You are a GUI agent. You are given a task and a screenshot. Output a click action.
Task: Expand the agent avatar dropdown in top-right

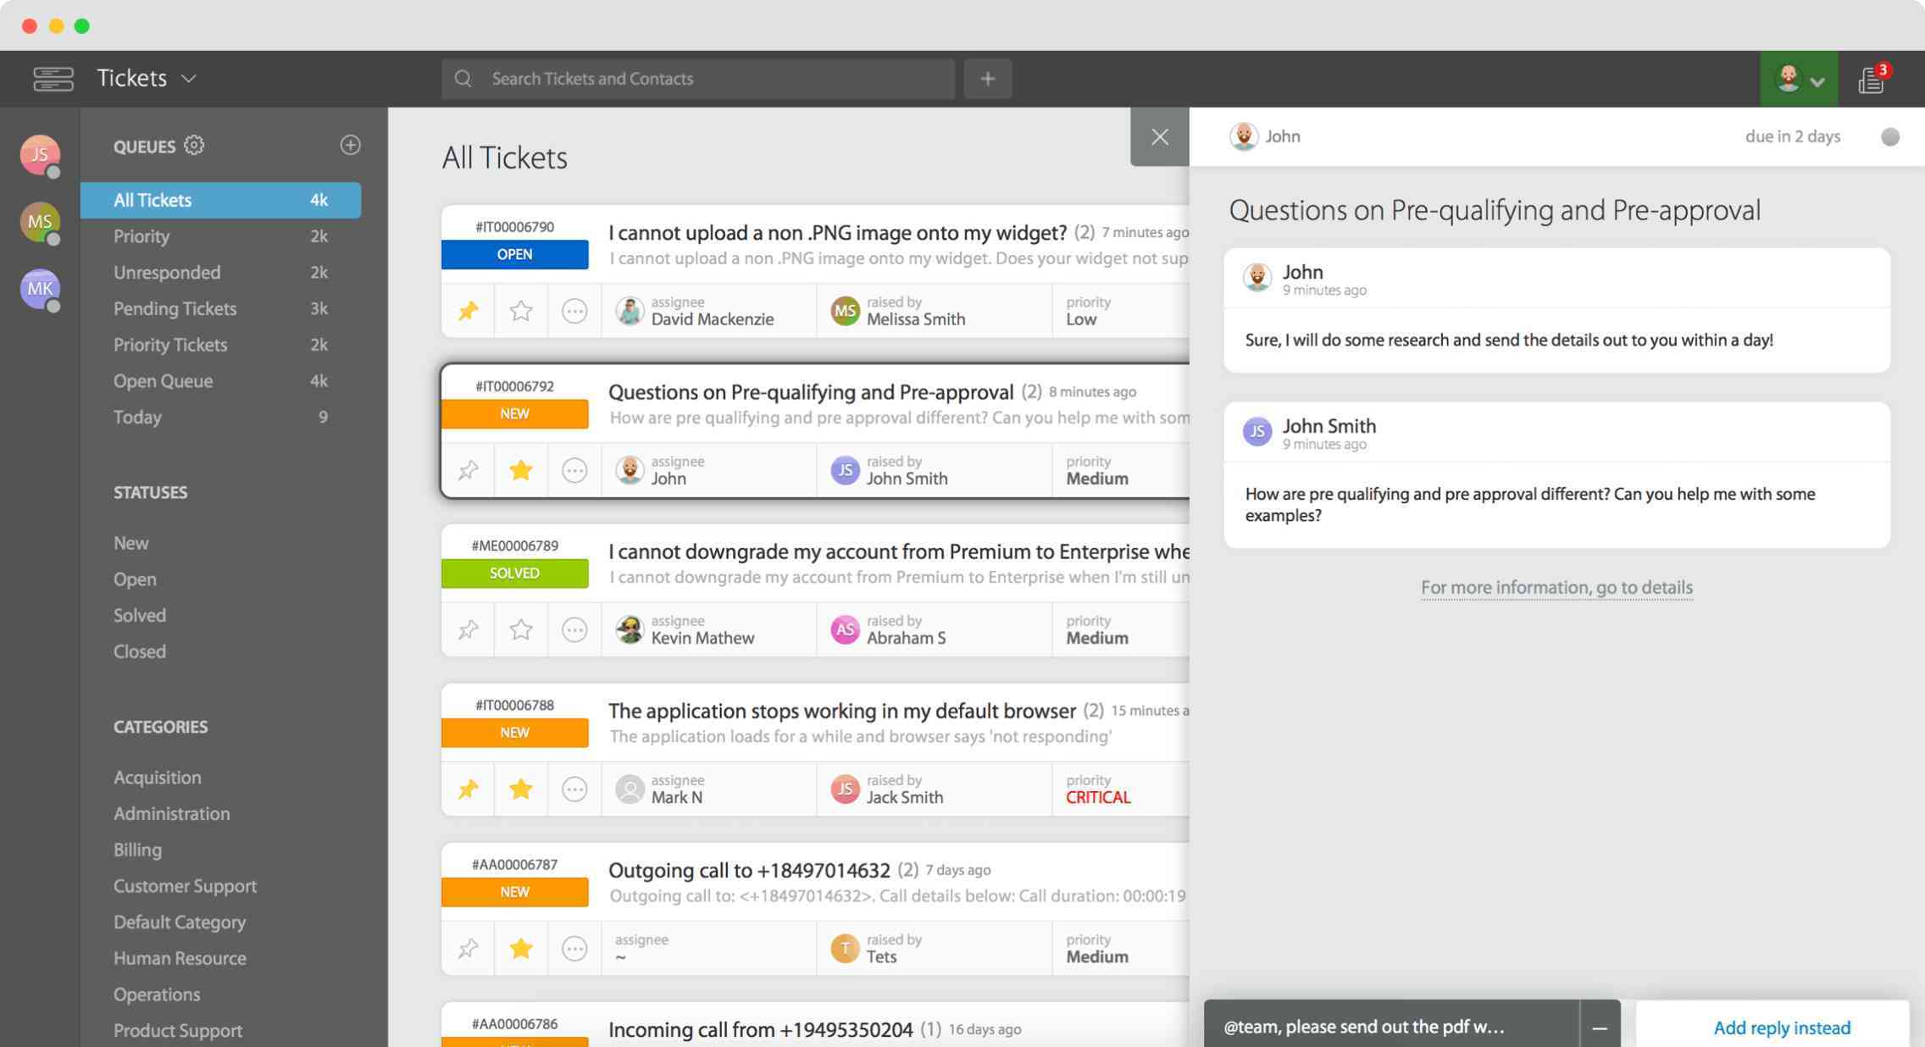1817,80
